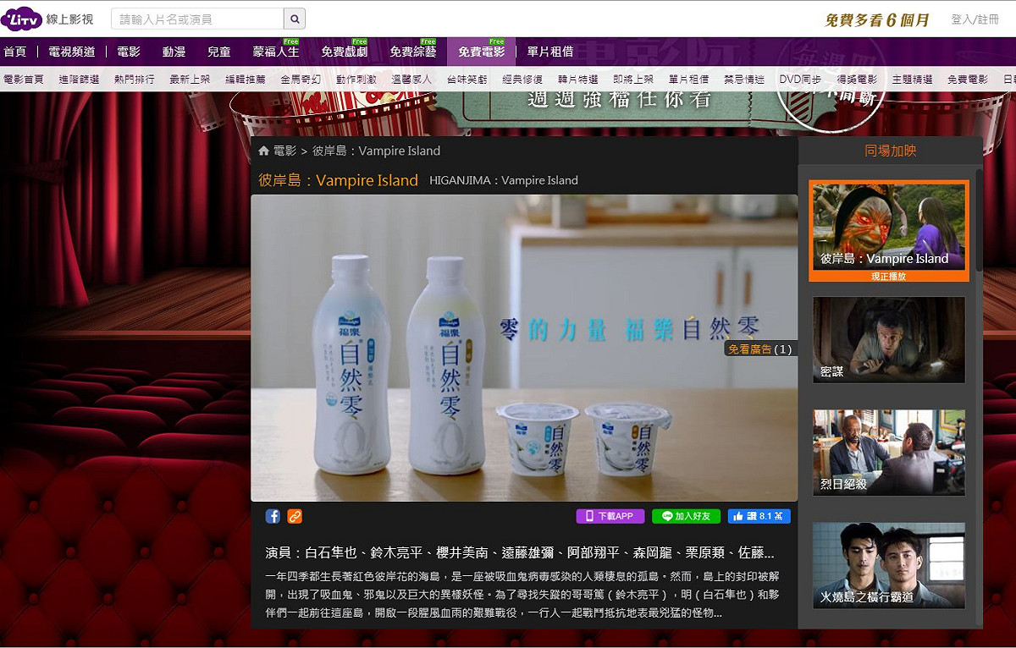Click the HIGANJIMA：Vampire Island subtitle

pyautogui.click(x=504, y=180)
